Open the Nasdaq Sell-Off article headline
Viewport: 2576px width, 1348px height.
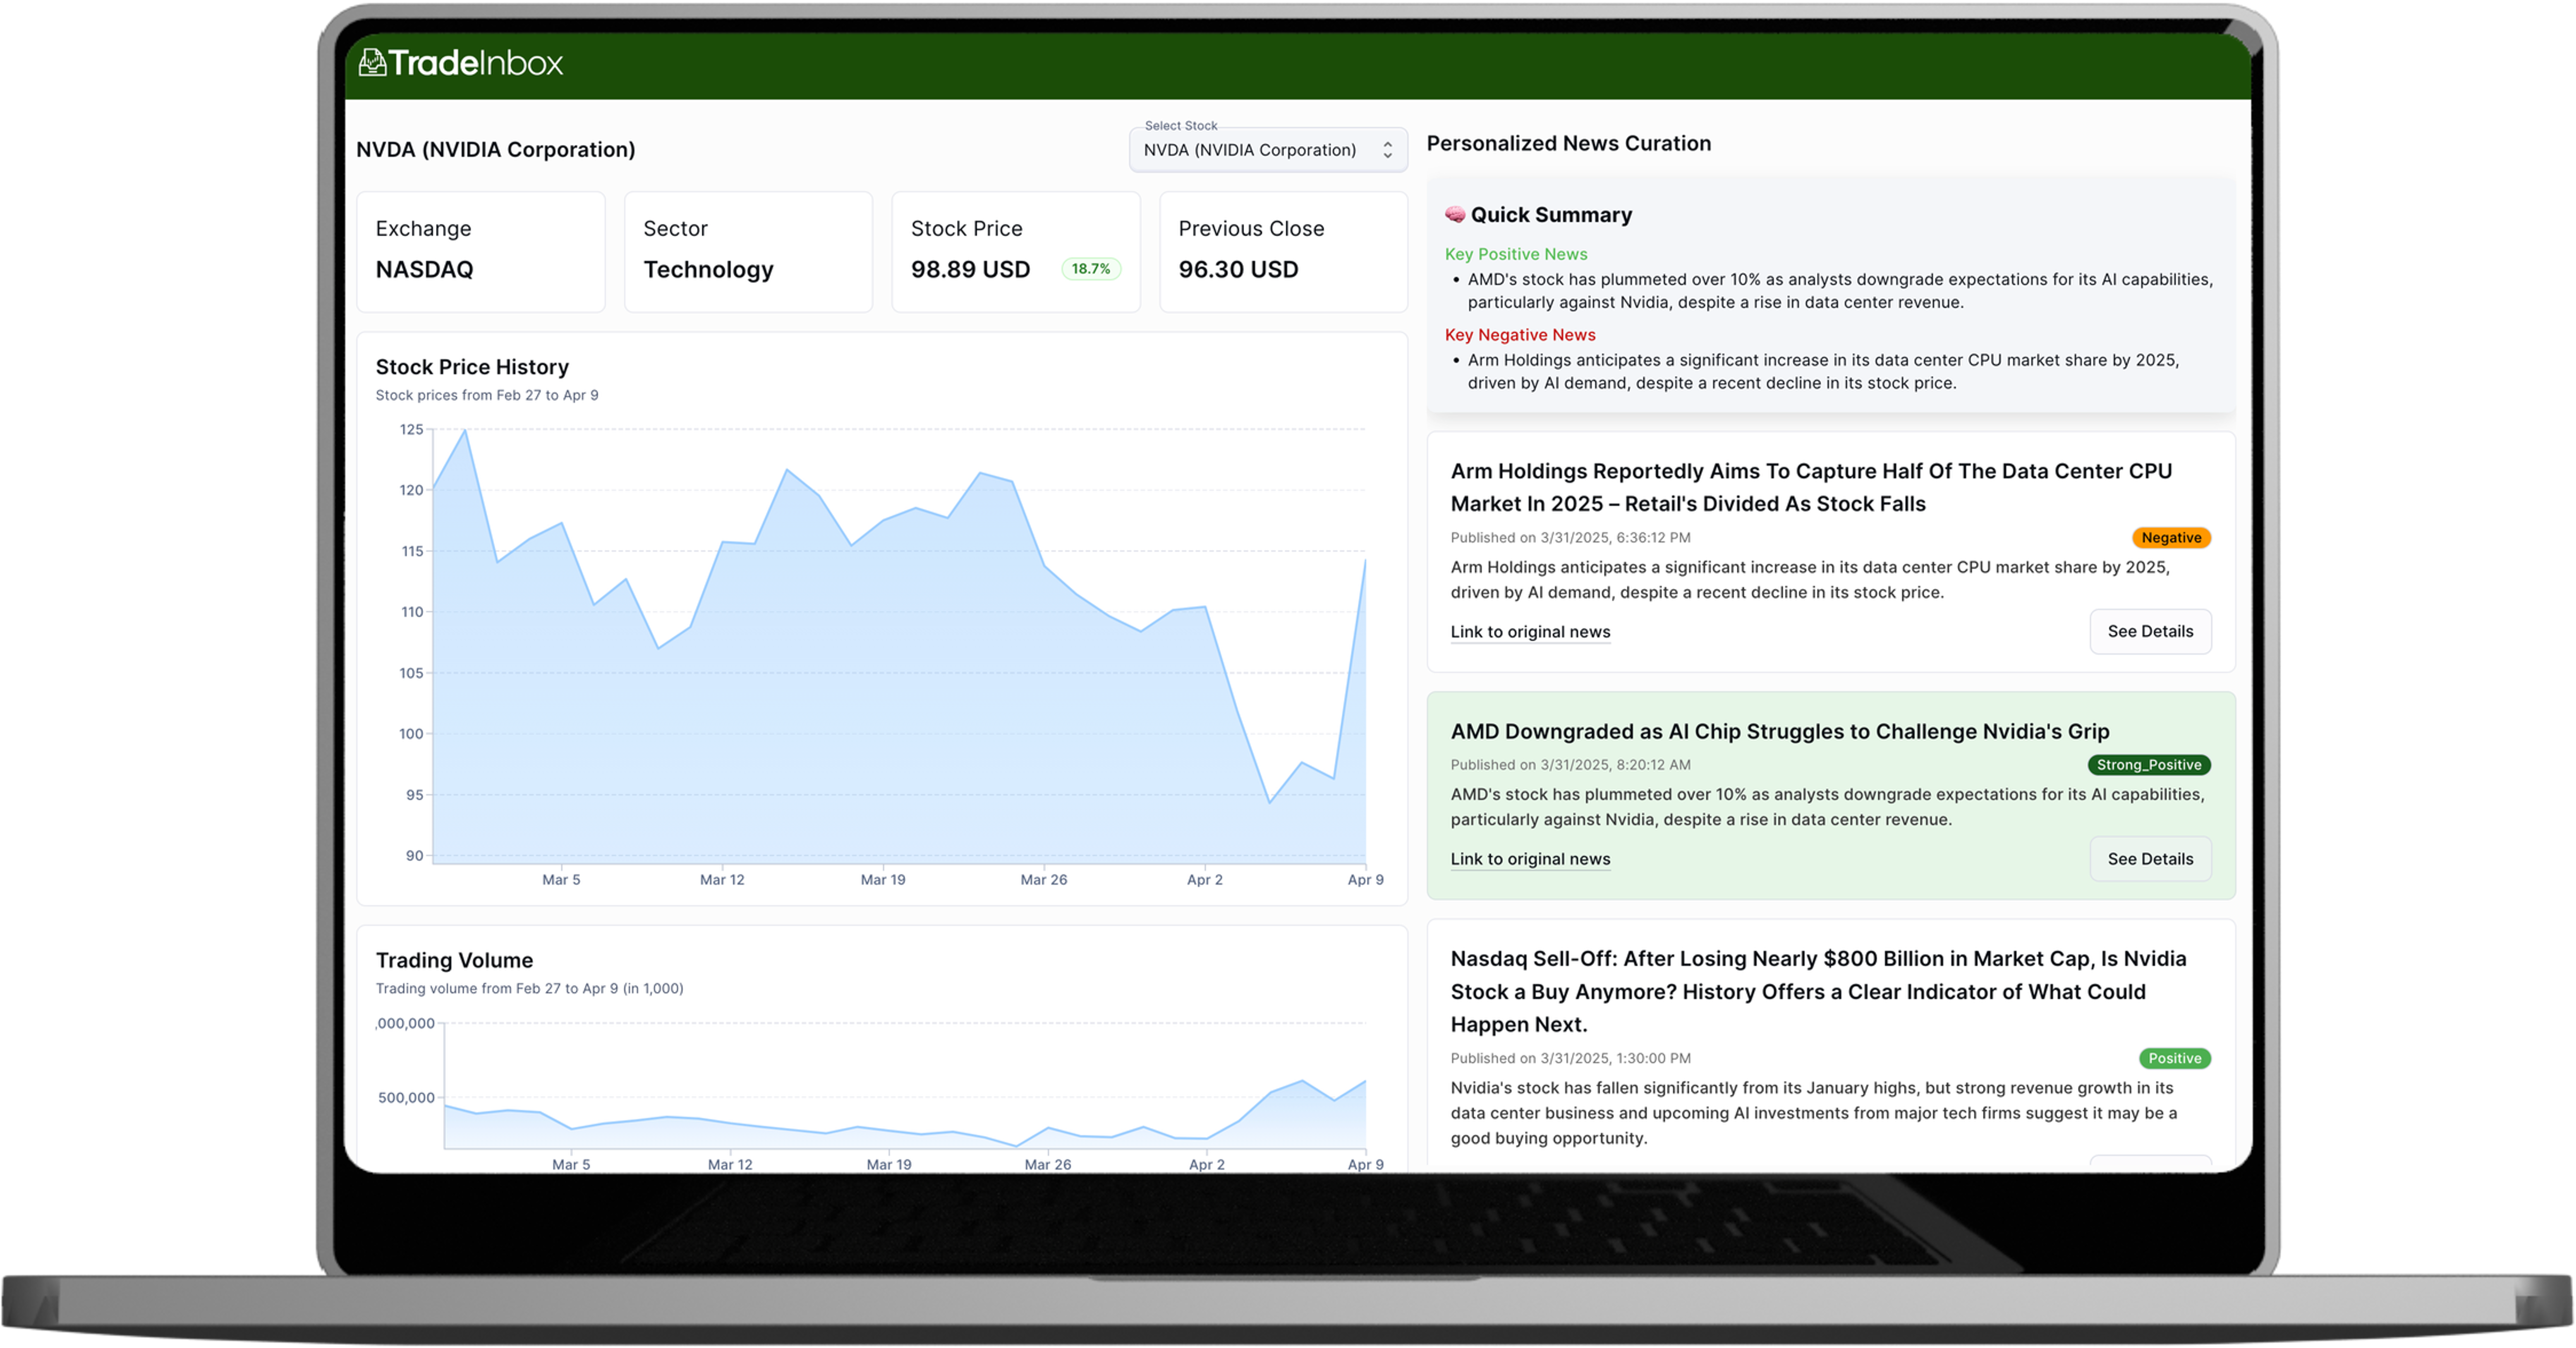click(x=1818, y=991)
